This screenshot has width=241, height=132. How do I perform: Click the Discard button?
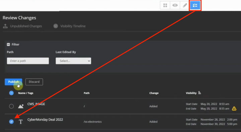pyautogui.click(x=34, y=82)
